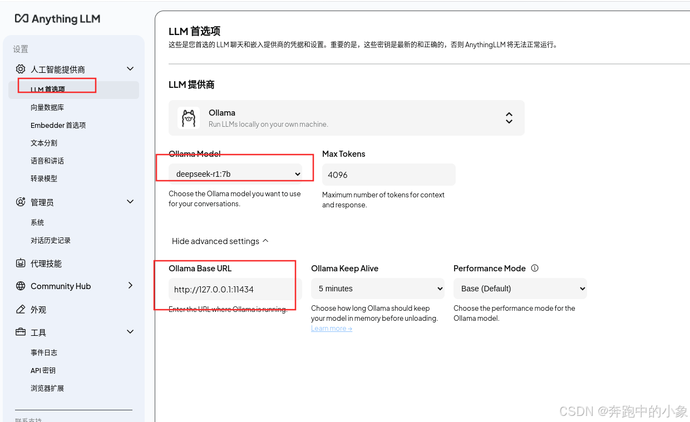The width and height of the screenshot is (690, 422).
Task: Collapse the 管理员 section chevron
Action: [130, 202]
